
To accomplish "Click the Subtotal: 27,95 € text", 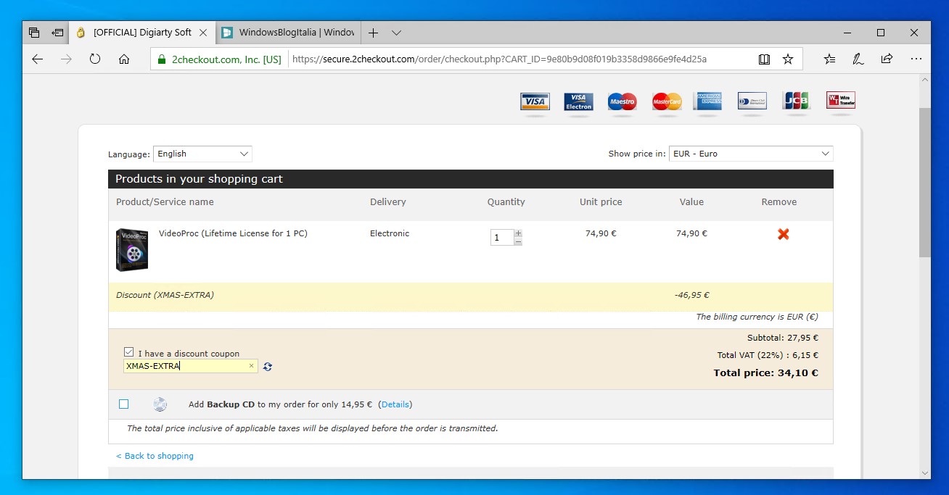I will pos(783,338).
